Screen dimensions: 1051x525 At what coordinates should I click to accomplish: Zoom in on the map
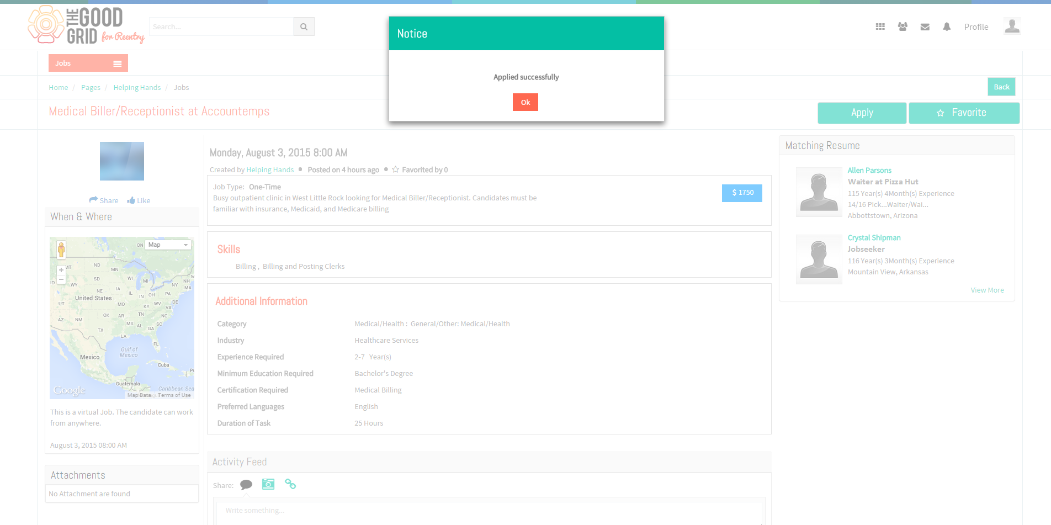pyautogui.click(x=61, y=270)
